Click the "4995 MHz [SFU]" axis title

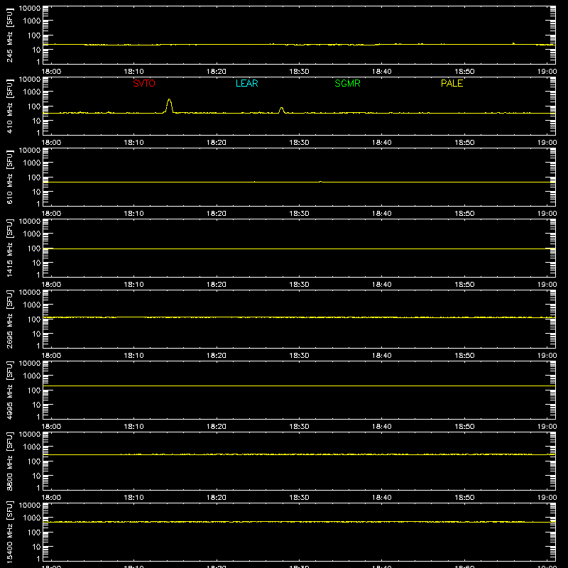click(9, 390)
